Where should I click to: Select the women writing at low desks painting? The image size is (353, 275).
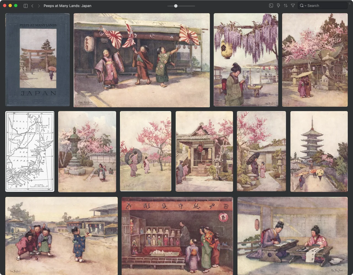pos(293,236)
